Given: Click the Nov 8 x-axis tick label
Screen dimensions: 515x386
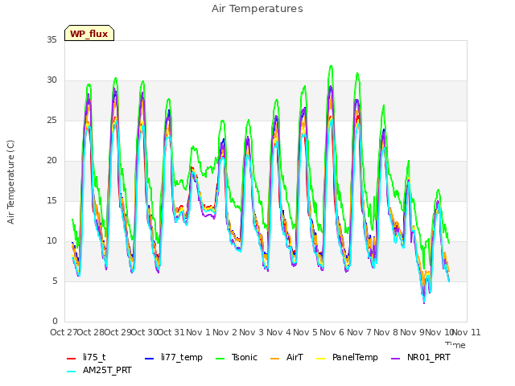Looking at the screenshot, I should pyautogui.click(x=385, y=332).
